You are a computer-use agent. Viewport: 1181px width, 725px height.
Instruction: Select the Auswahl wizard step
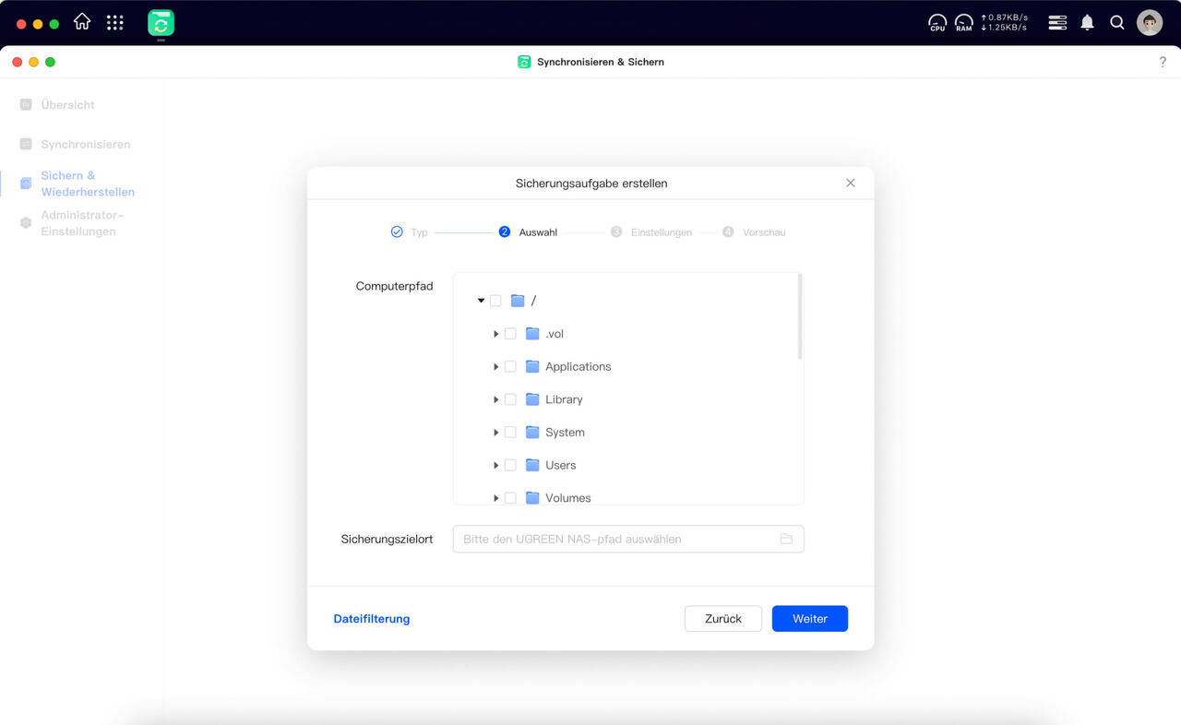click(x=528, y=232)
